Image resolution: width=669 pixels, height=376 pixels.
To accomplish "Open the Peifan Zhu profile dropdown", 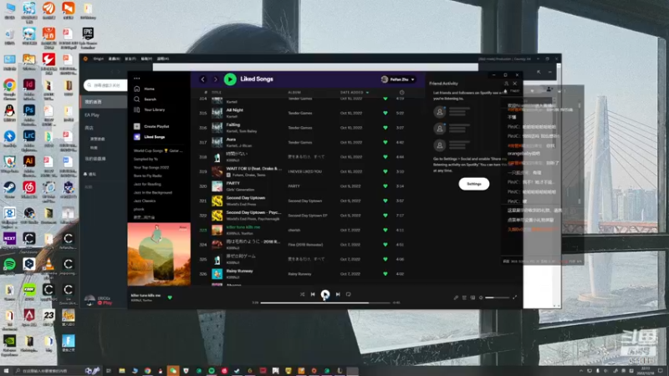I will pos(398,79).
